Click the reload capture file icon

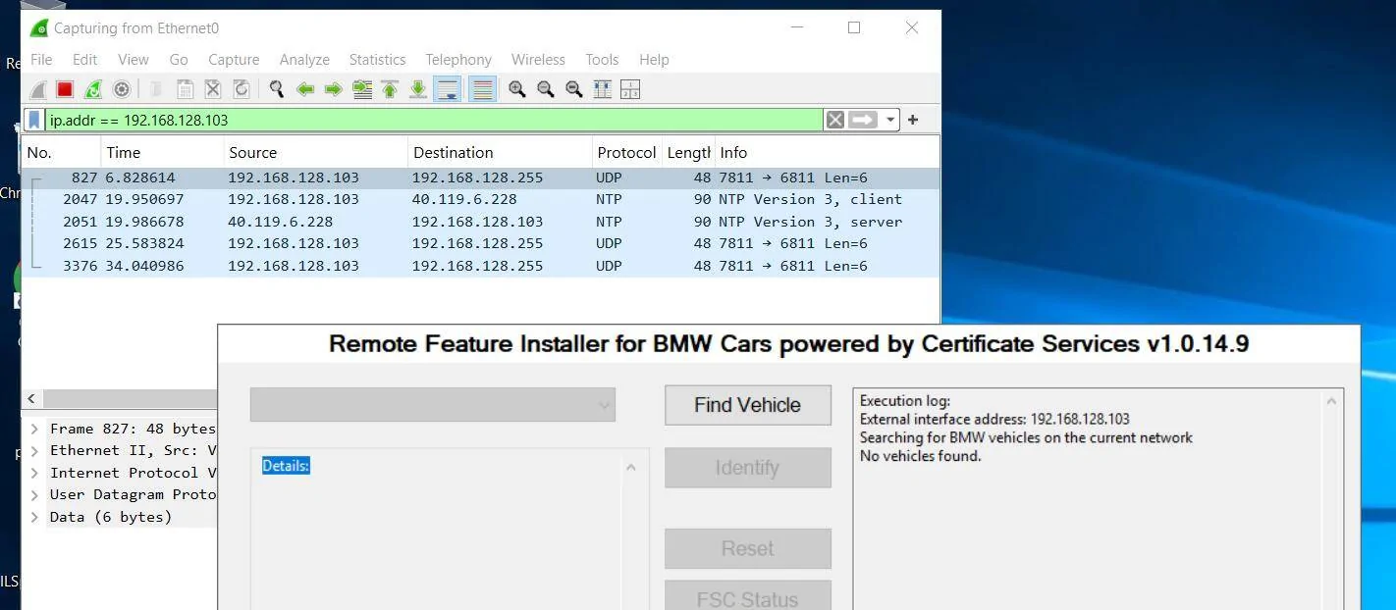pyautogui.click(x=242, y=89)
